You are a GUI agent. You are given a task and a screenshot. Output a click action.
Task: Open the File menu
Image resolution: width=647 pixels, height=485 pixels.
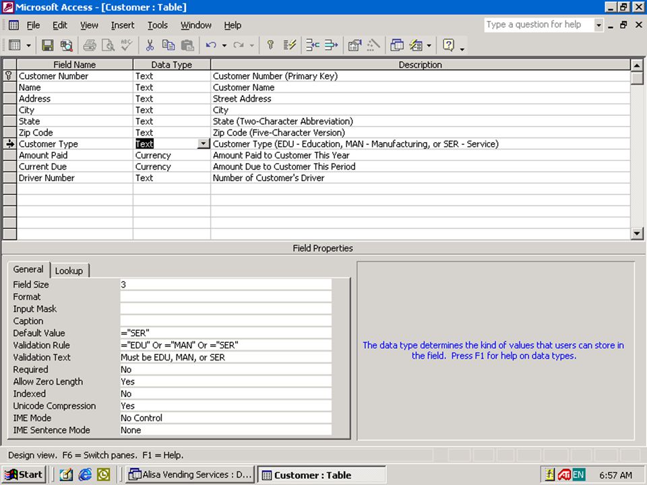point(34,25)
